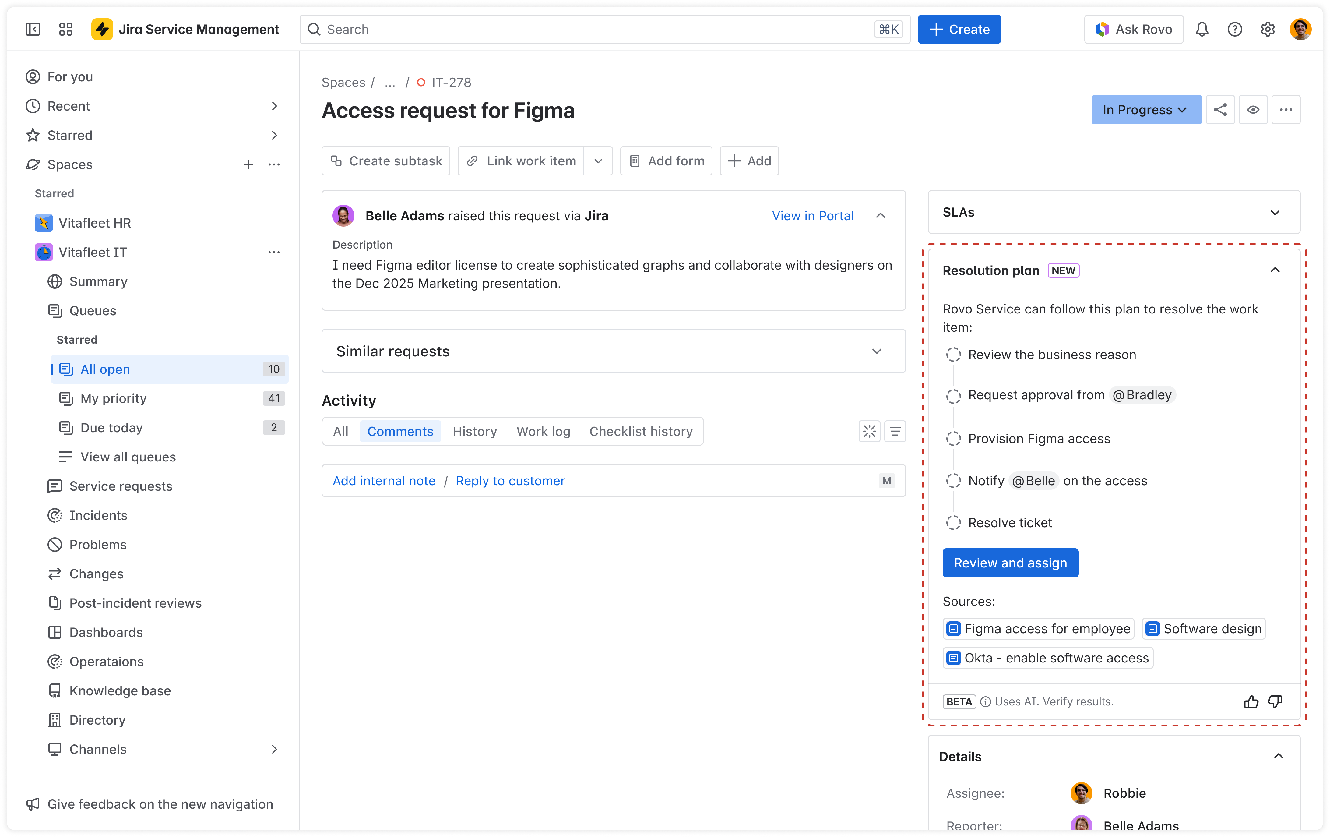Click the Create button
This screenshot has width=1330, height=837.
click(x=959, y=29)
